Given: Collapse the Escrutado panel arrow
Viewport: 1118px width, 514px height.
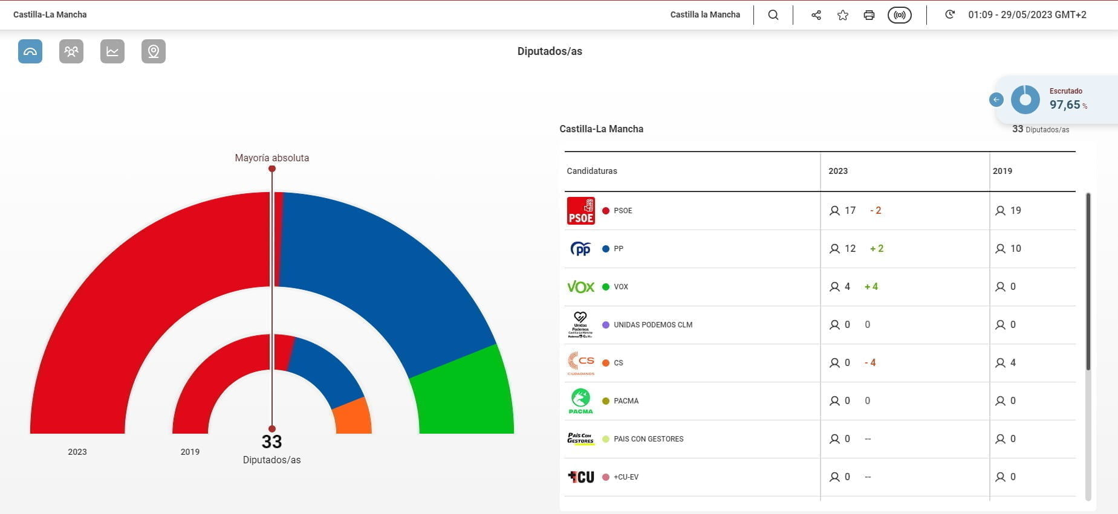Looking at the screenshot, I should click(996, 100).
